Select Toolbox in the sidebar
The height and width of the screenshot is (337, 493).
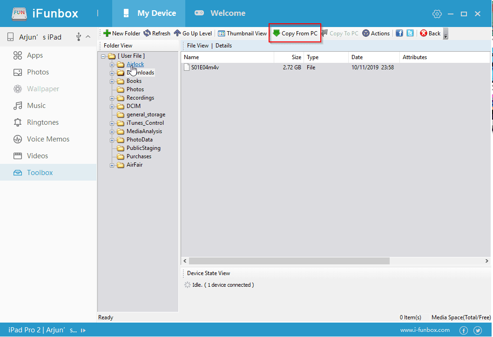click(48, 172)
